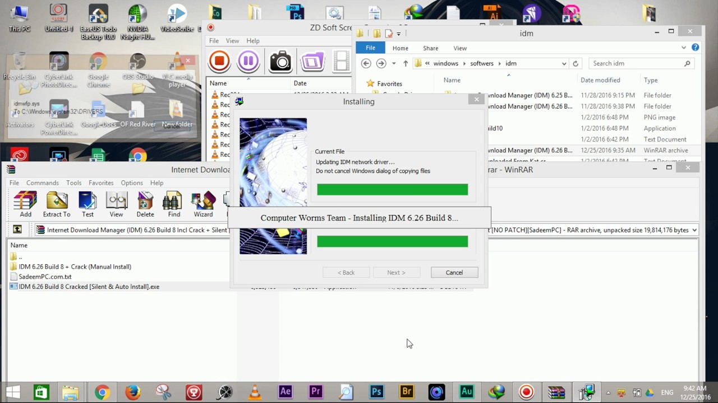Go up to the parent folder in Explorer
The image size is (718, 403).
click(406, 63)
